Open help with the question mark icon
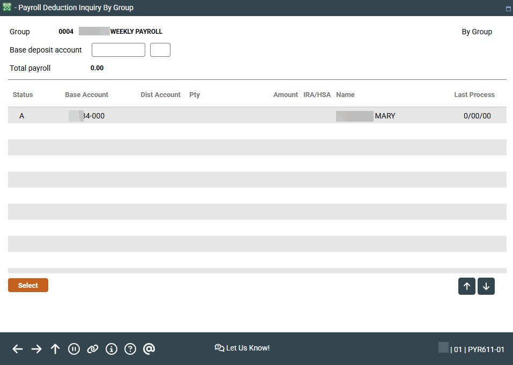The width and height of the screenshot is (513, 365). [x=130, y=349]
